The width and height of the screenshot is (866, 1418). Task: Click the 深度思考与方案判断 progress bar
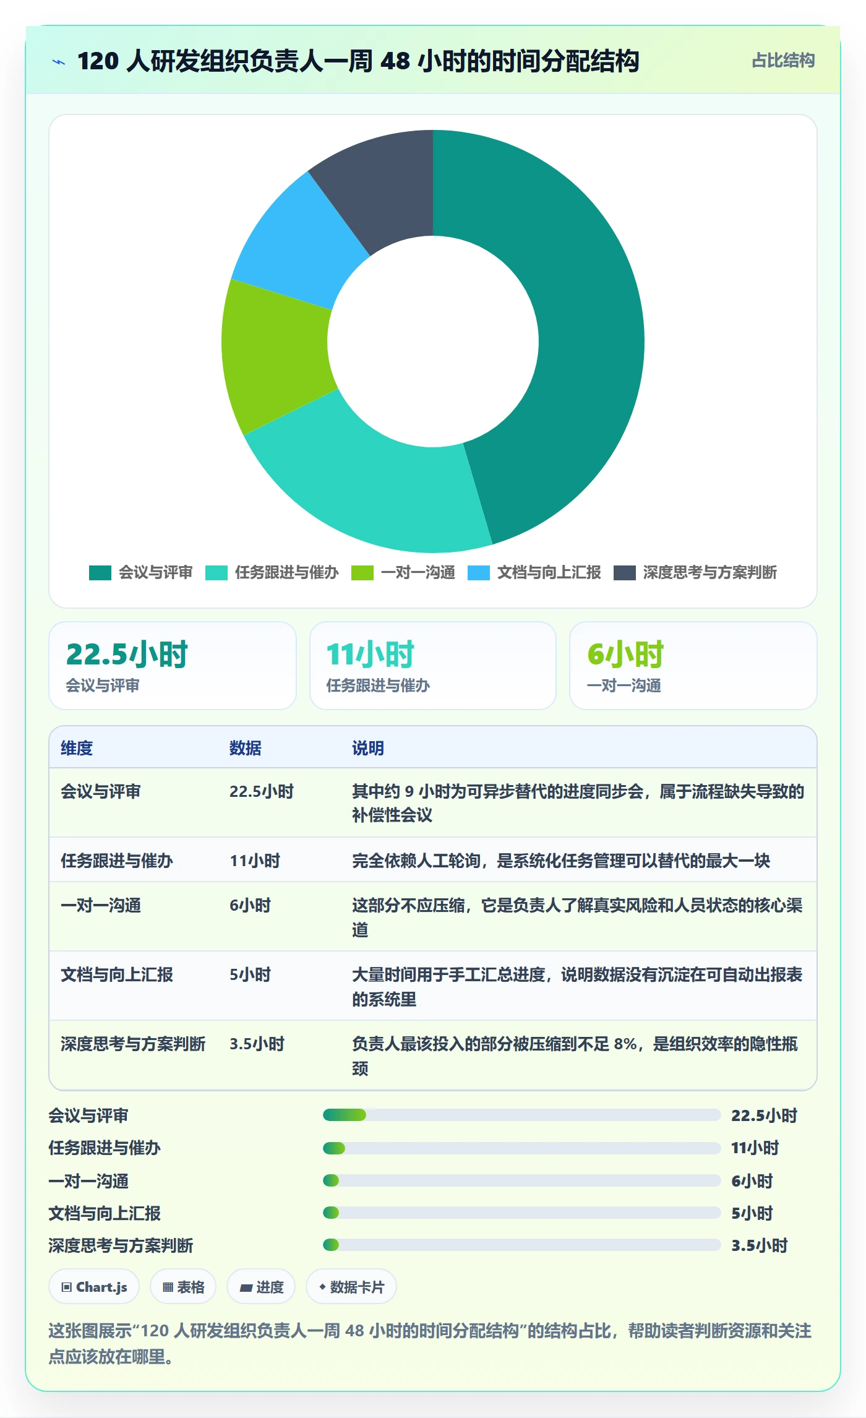[521, 1245]
